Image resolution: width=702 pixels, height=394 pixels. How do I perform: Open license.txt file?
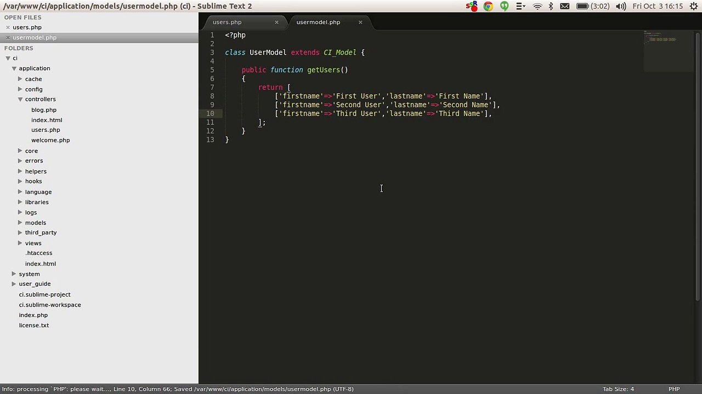(x=34, y=325)
